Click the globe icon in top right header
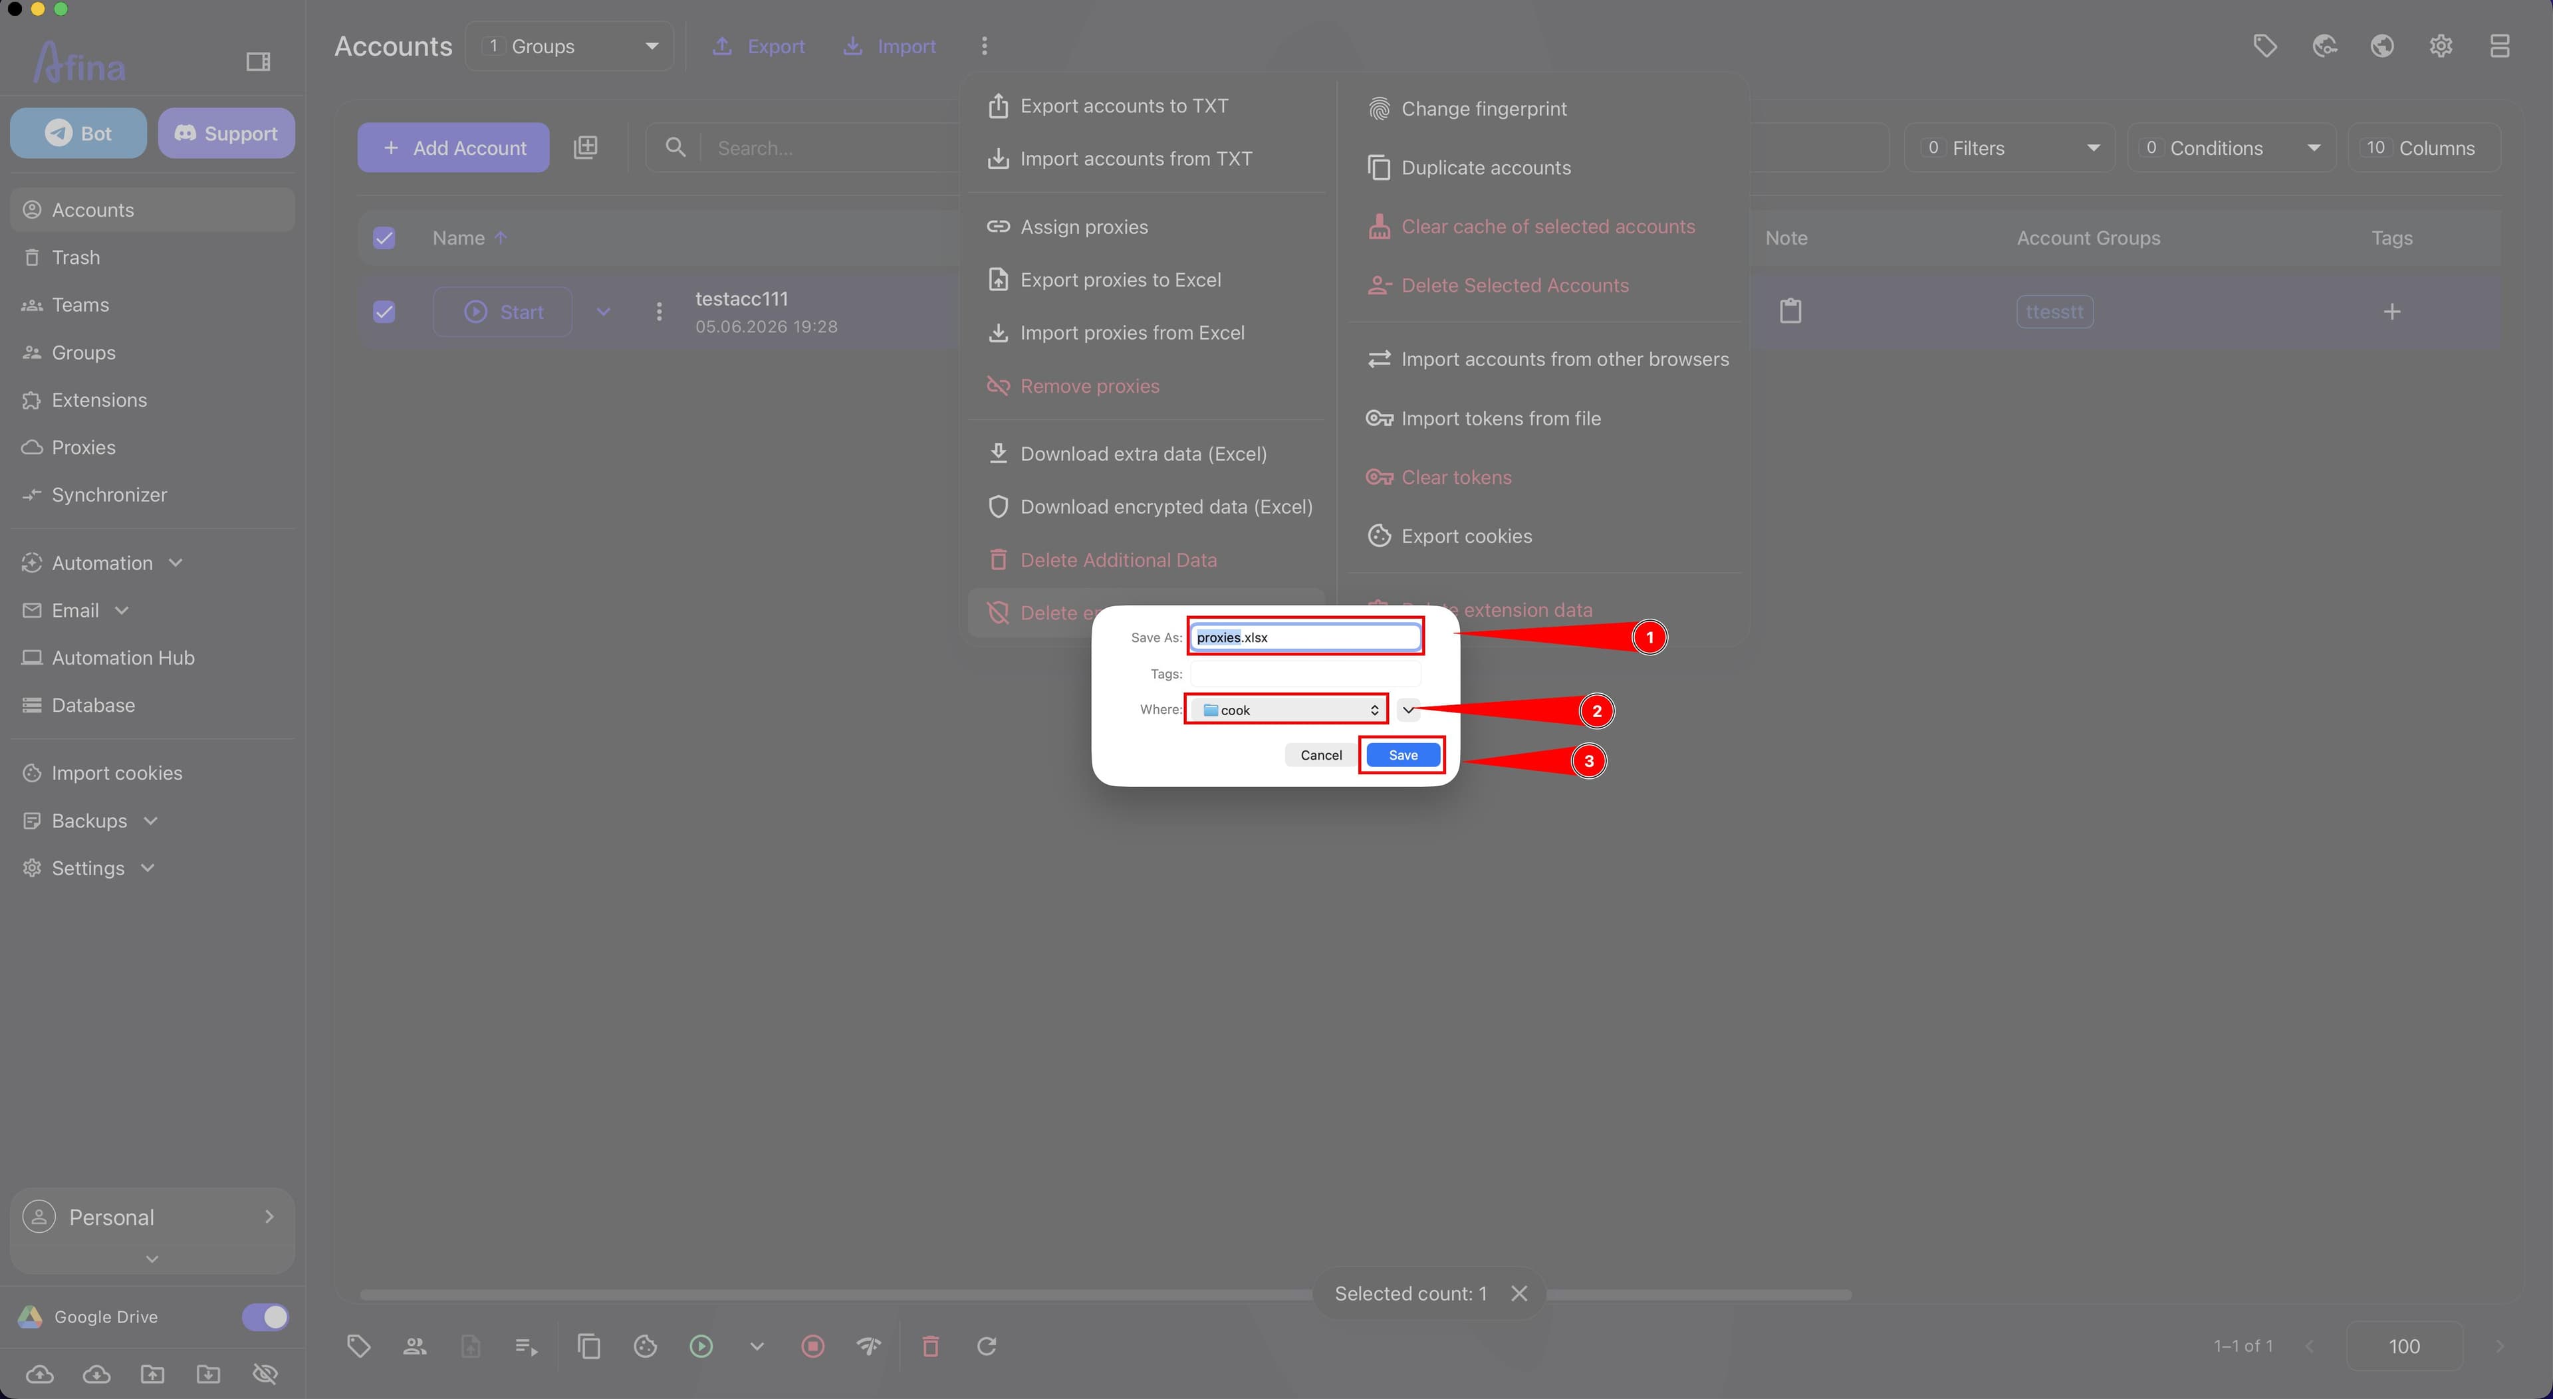This screenshot has width=2553, height=1399. click(2383, 46)
